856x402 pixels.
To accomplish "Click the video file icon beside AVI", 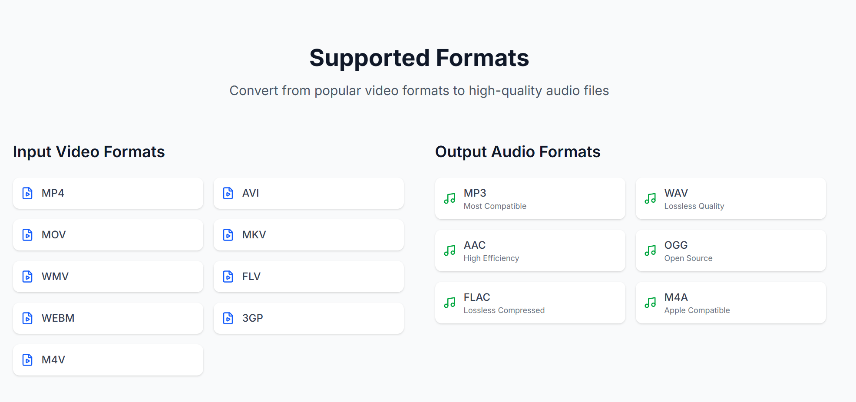I will pyautogui.click(x=228, y=193).
